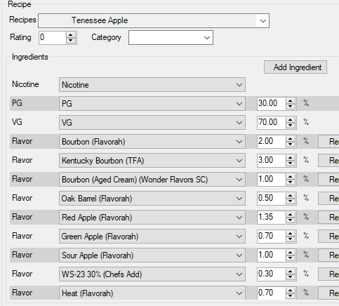Open the Heat (Flavorah) flavor dropdown

pos(152,293)
